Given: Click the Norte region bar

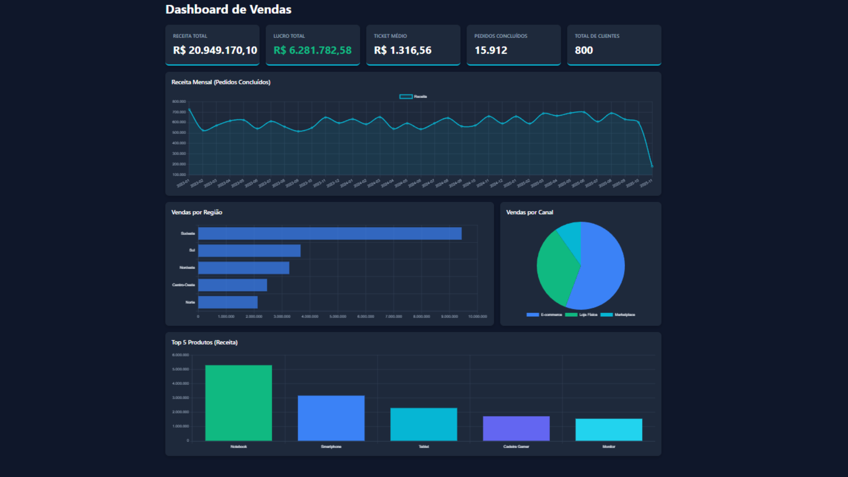Looking at the screenshot, I should (x=227, y=303).
